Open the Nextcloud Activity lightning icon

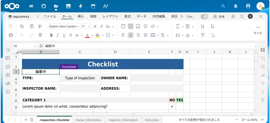tap(81, 6)
